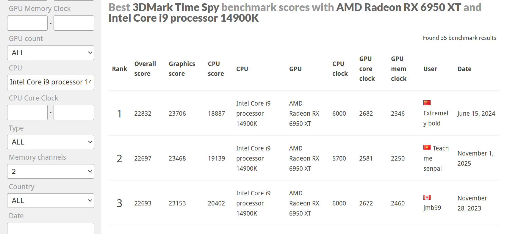Open the Extremely bold user profile
The width and height of the screenshot is (507, 234).
[435, 118]
